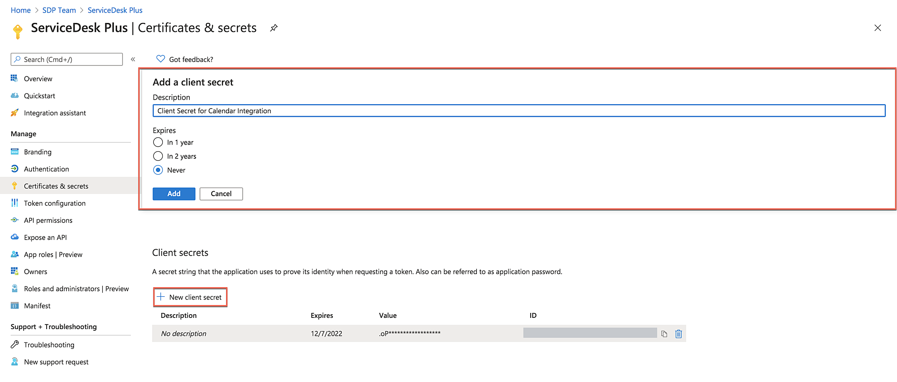The height and width of the screenshot is (382, 897).
Task: Click the Expires column header
Action: [322, 316]
